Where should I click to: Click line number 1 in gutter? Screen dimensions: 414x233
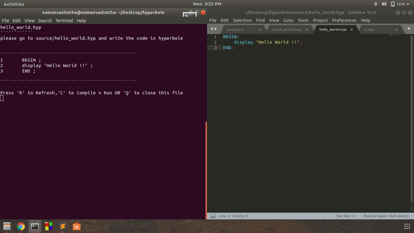[215, 37]
